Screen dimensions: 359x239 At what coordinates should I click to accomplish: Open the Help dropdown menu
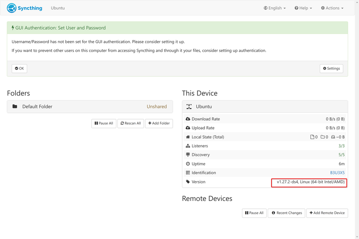click(303, 8)
